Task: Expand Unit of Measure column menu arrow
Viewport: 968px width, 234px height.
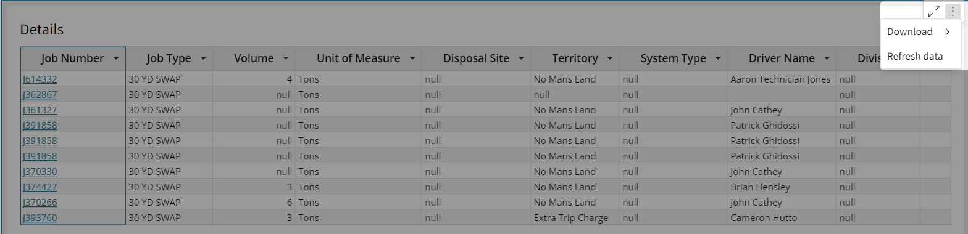Action: tap(412, 59)
